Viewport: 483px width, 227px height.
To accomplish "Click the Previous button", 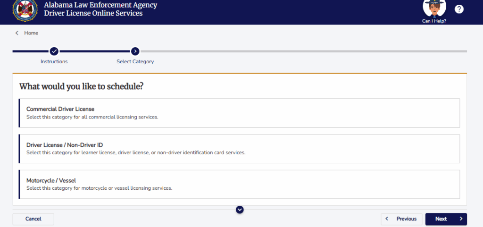I will pos(401,219).
